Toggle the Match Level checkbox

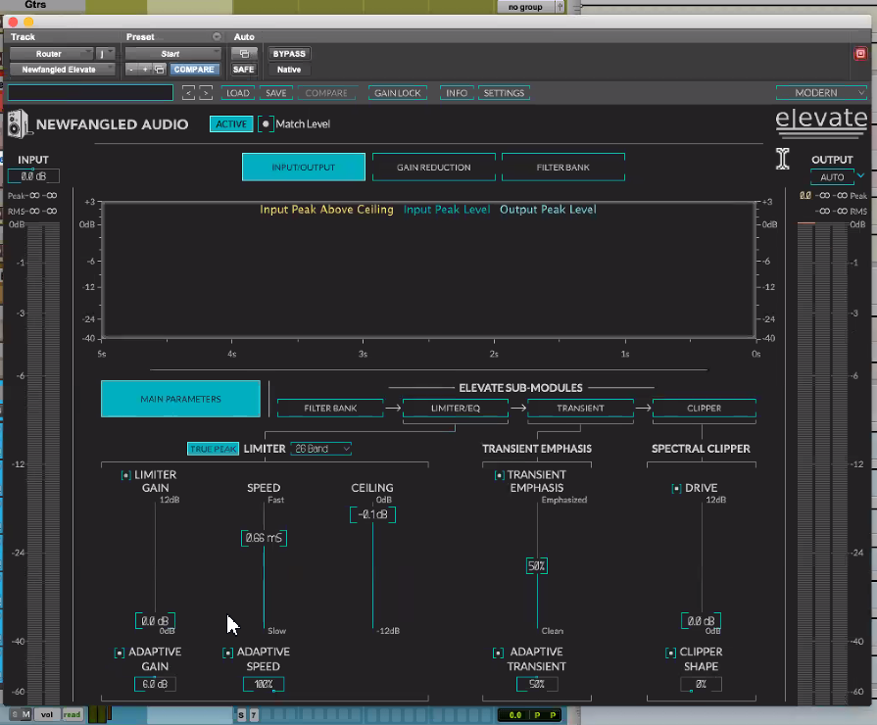(266, 123)
